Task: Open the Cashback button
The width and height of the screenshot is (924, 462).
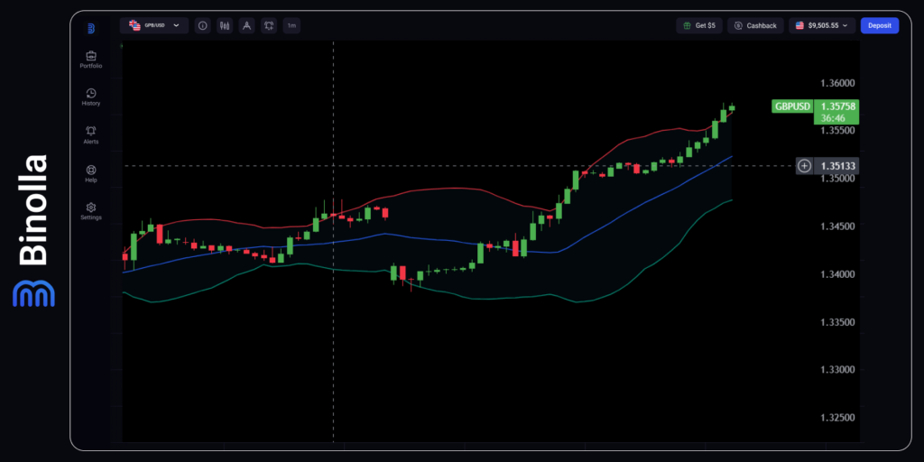Action: [755, 25]
